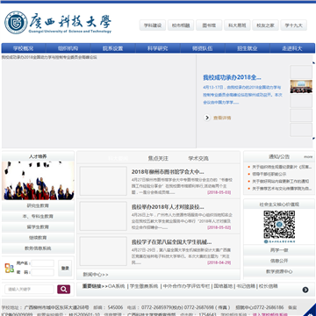Open 教学资源中心 right sidebar link
This screenshot has height=316, width=316.
[x=279, y=271]
